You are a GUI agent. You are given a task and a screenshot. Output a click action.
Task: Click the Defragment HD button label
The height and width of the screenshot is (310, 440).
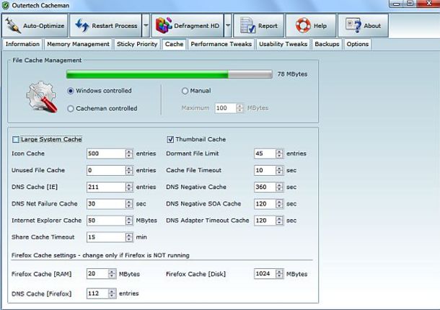(196, 26)
